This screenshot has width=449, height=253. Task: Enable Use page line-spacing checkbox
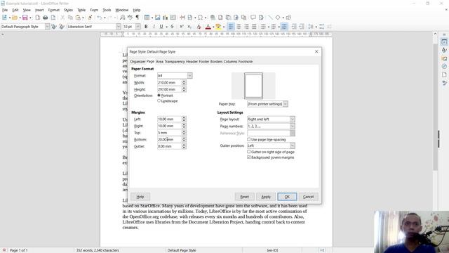tap(249, 139)
